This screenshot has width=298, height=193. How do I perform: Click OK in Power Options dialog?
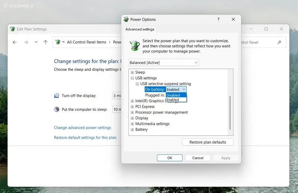[169, 158]
